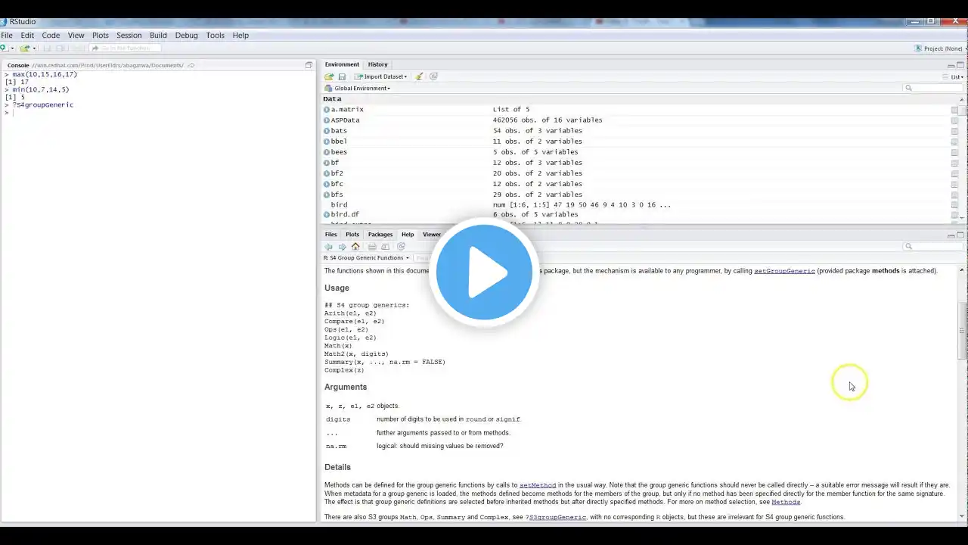The width and height of the screenshot is (968, 545).
Task: Open the Code menu
Action: [51, 36]
